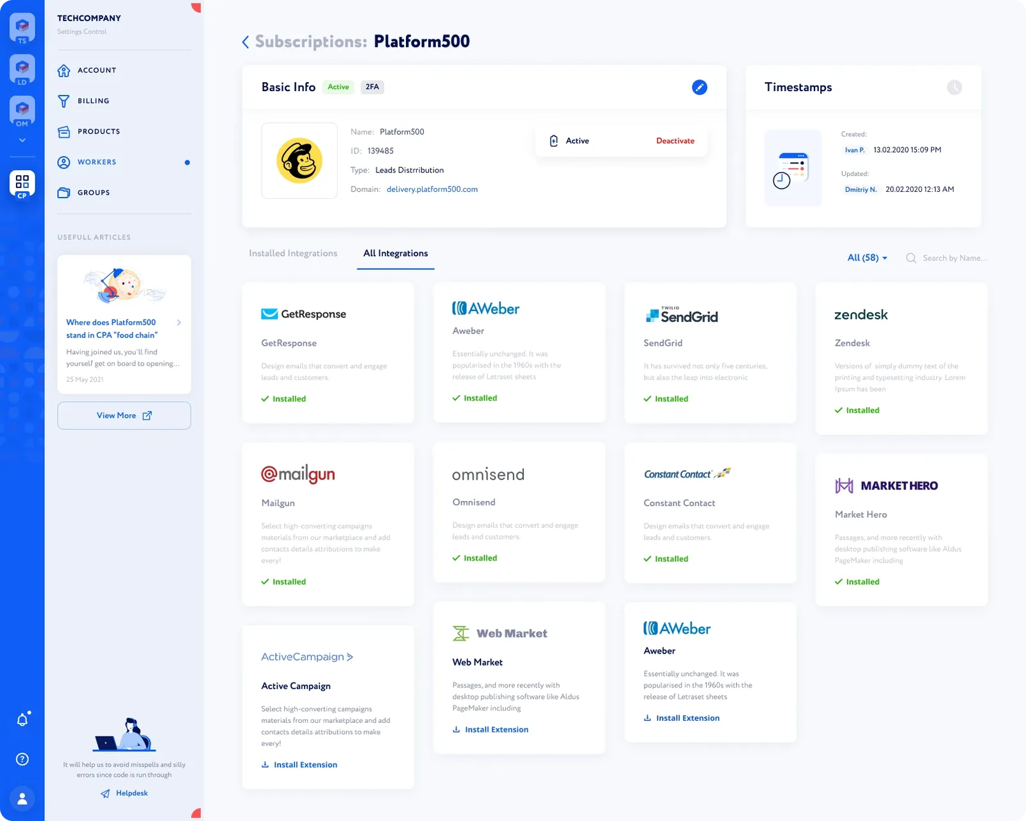Image resolution: width=1026 pixels, height=821 pixels.
Task: Open the ActiveCampaign logo
Action: click(x=307, y=657)
